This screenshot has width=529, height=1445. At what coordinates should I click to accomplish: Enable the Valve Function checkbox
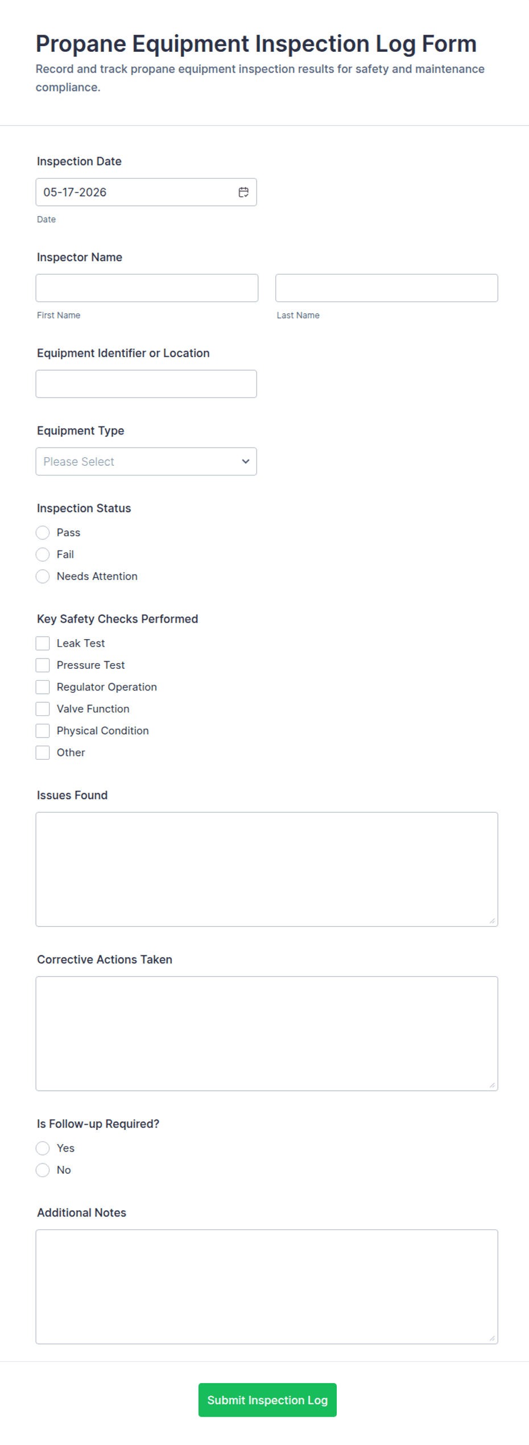tap(43, 709)
